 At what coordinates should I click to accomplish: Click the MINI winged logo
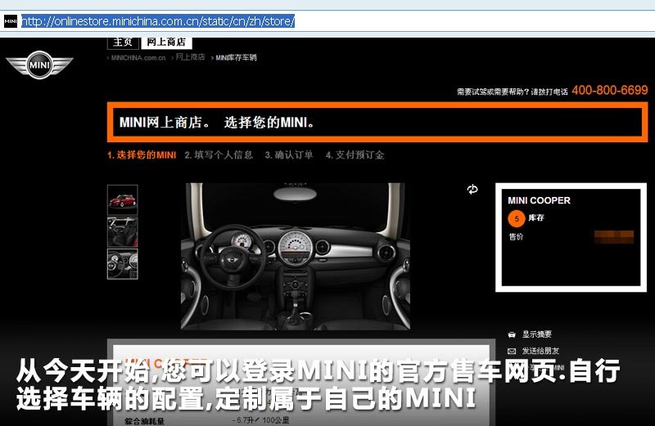click(x=39, y=65)
